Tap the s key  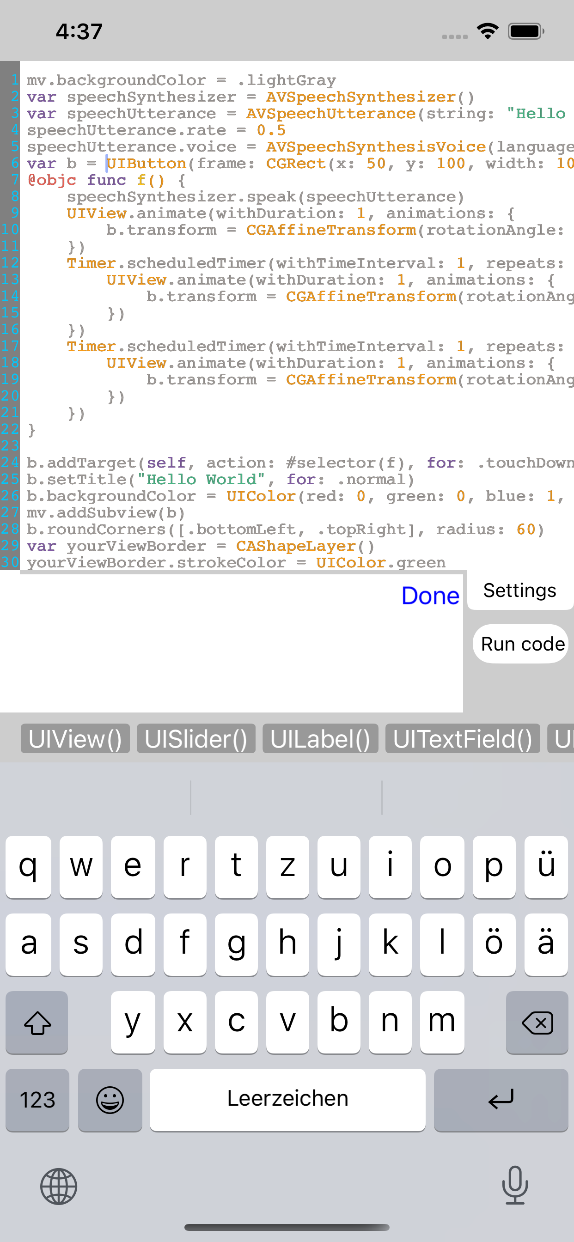(81, 944)
